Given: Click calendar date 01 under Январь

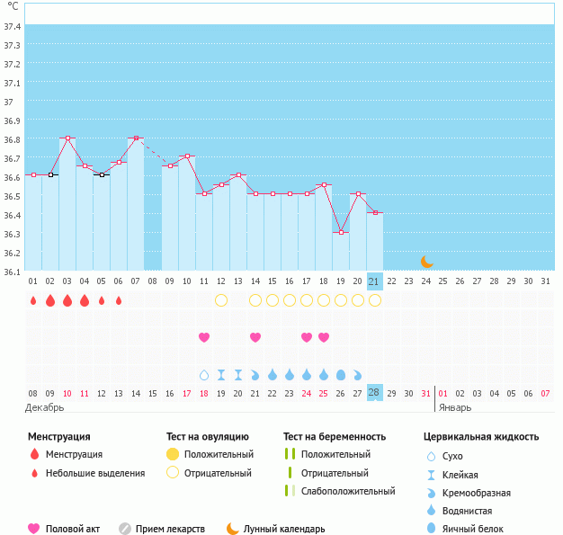Looking at the screenshot, I should [443, 393].
